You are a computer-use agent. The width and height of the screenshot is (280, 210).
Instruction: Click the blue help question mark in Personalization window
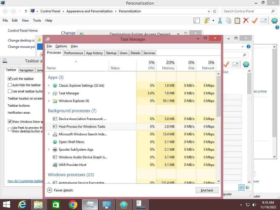(x=277, y=27)
